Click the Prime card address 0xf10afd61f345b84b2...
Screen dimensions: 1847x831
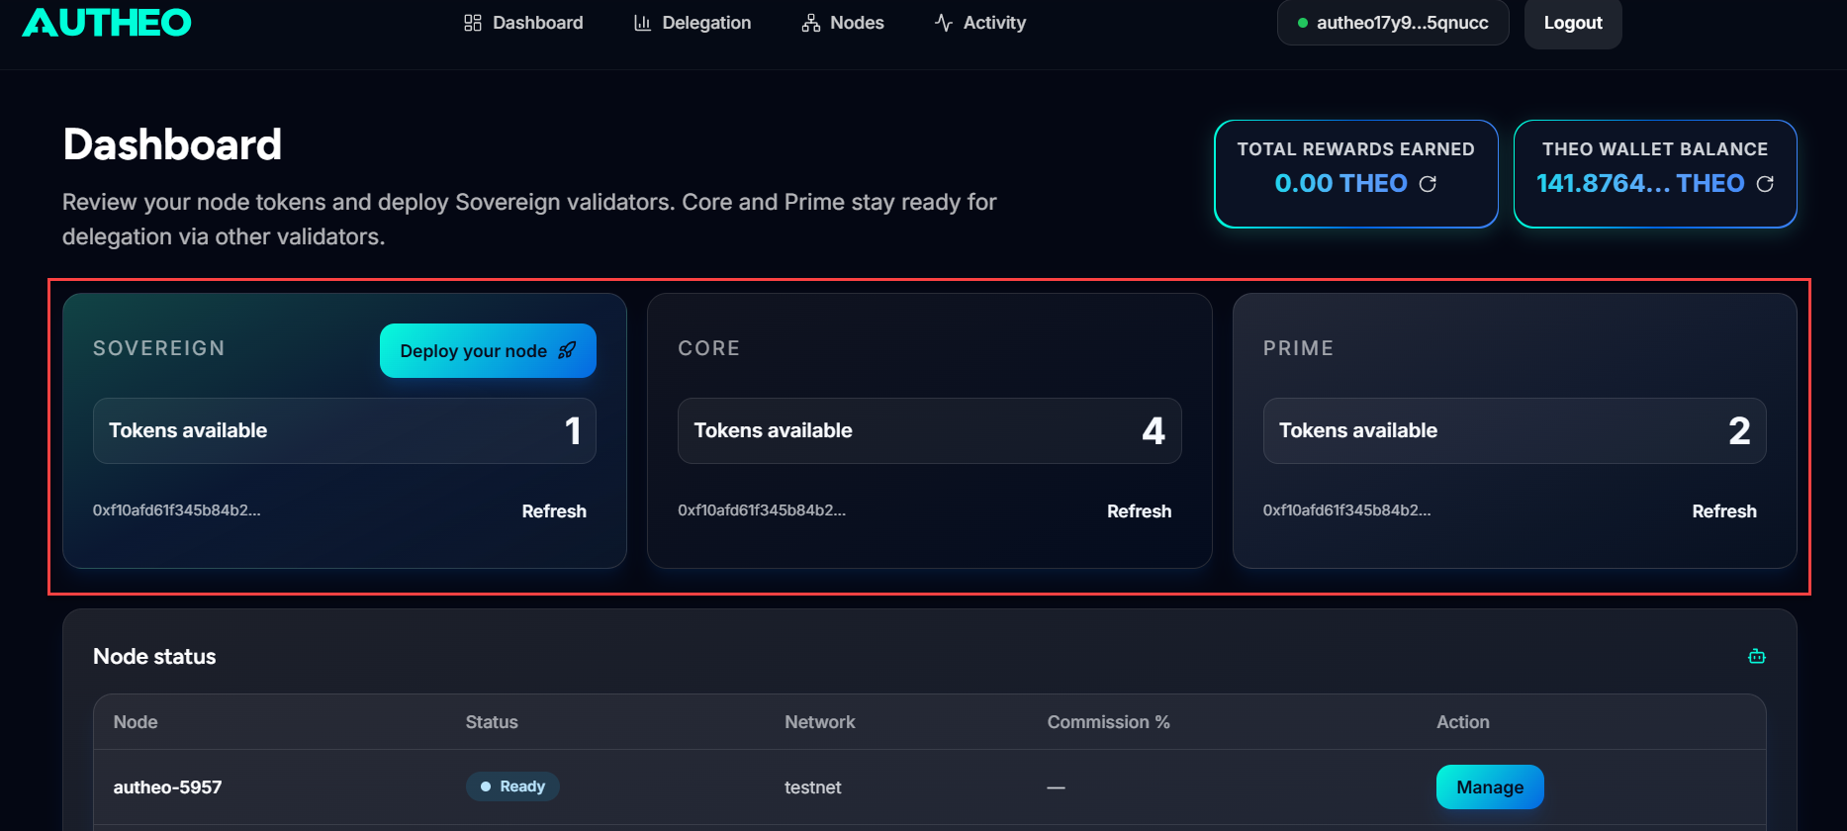coord(1347,510)
